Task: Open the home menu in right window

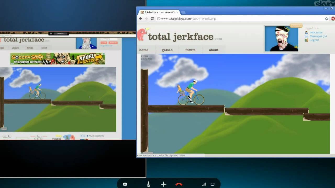Action: point(144,50)
